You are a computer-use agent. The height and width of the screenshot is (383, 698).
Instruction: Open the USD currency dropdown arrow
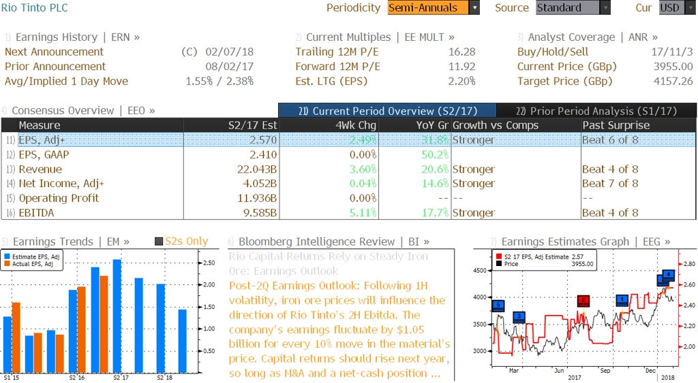pos(691,7)
